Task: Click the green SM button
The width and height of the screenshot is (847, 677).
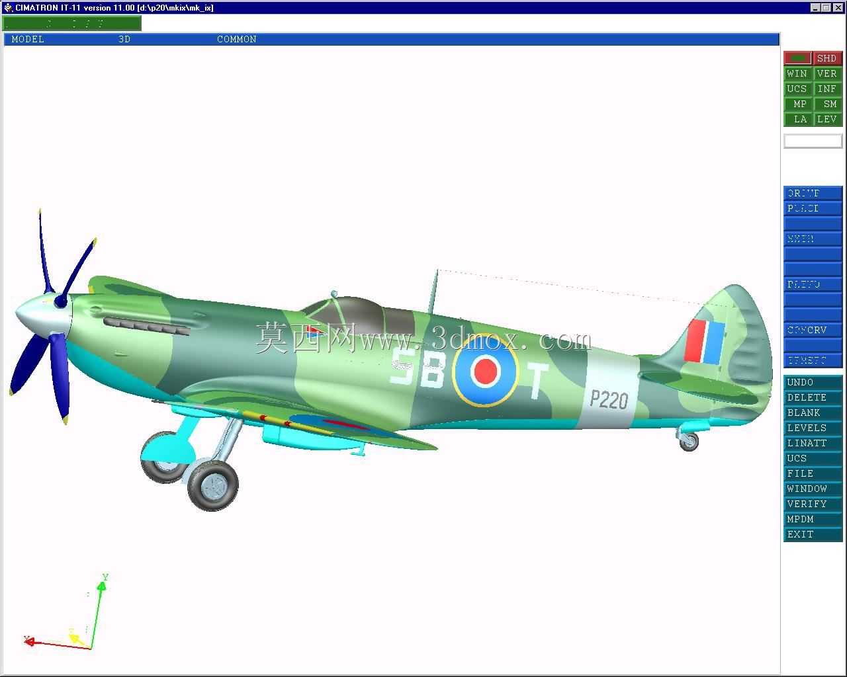Action: click(x=828, y=104)
